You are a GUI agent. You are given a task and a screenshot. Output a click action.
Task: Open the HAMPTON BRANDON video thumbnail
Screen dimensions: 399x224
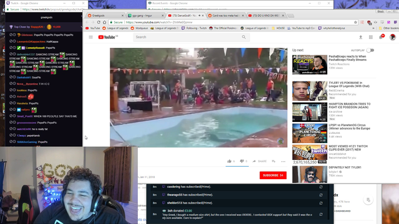coord(310,112)
